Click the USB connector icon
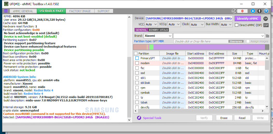273x134 pixels. pos(260,11)
